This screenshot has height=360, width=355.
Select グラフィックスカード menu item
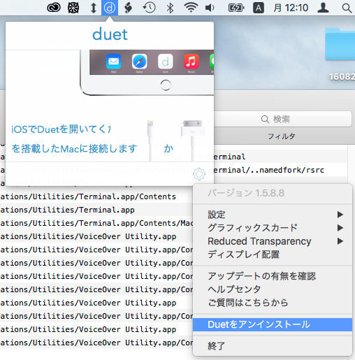[x=273, y=228]
